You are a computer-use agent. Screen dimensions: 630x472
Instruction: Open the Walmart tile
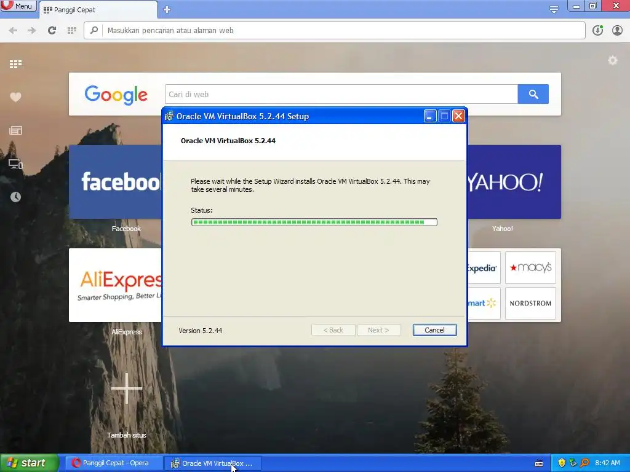pyautogui.click(x=484, y=304)
